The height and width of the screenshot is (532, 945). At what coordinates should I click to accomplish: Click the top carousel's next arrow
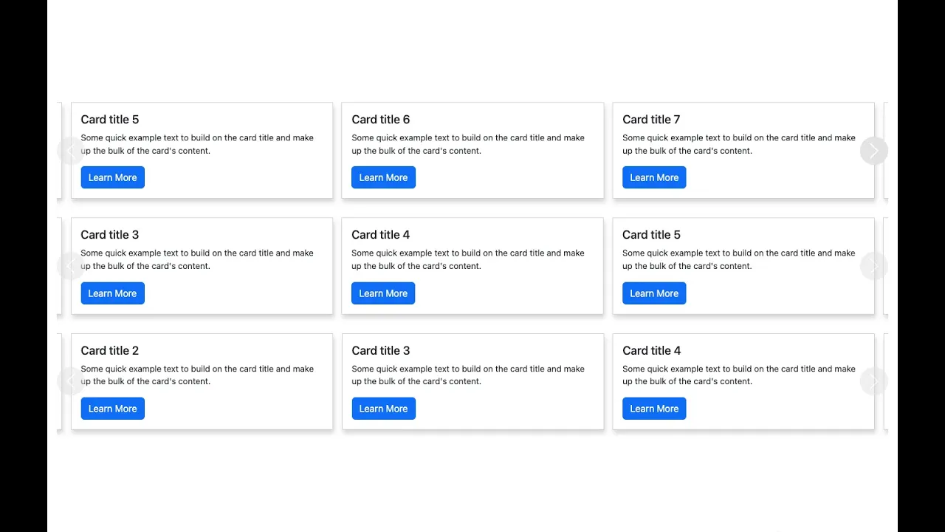[873, 151]
